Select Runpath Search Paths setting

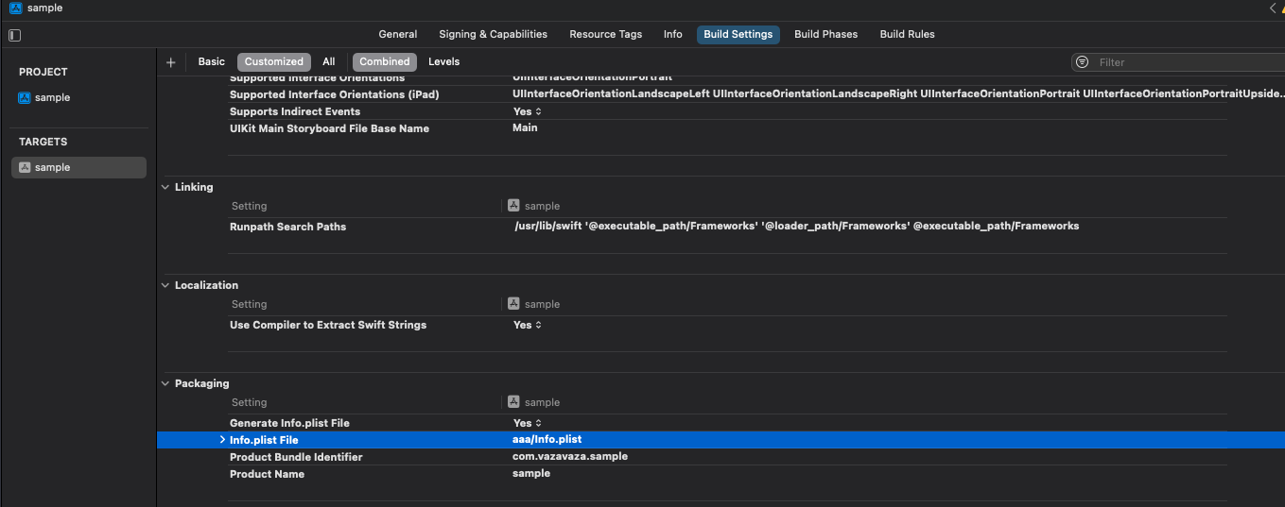(x=288, y=227)
